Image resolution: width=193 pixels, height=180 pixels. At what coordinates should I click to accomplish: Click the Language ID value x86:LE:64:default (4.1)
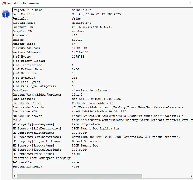tap(92, 27)
